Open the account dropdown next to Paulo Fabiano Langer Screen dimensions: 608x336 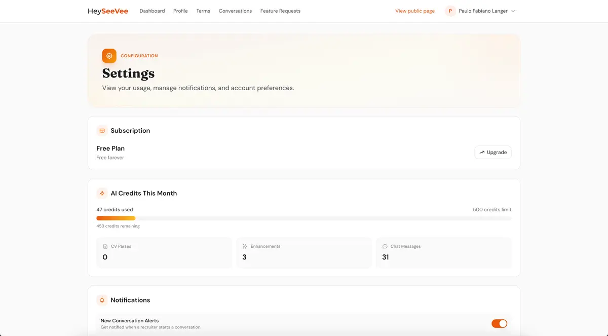coord(512,11)
